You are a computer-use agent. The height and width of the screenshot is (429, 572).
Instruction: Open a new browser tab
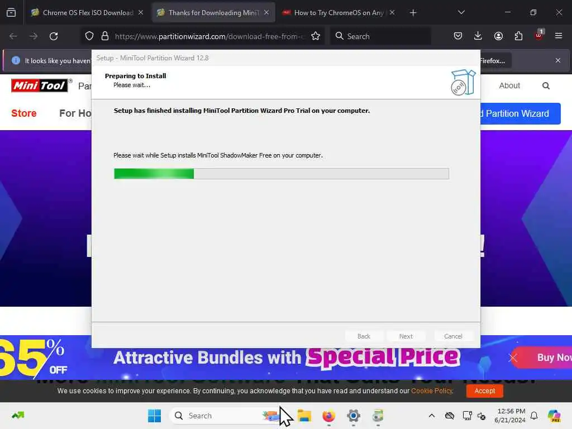(413, 13)
